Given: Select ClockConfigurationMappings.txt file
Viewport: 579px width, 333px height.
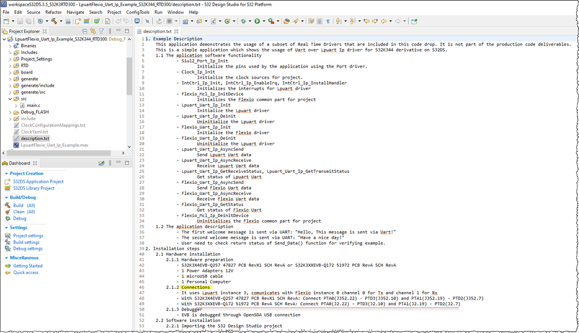Looking at the screenshot, I should [53, 125].
